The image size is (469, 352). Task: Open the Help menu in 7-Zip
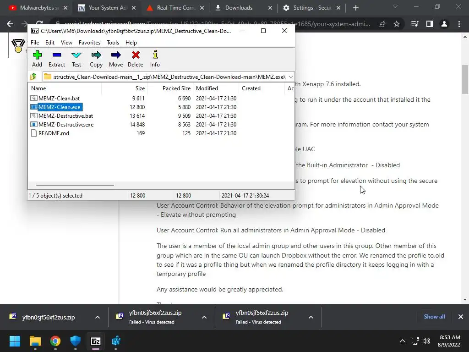pyautogui.click(x=131, y=43)
